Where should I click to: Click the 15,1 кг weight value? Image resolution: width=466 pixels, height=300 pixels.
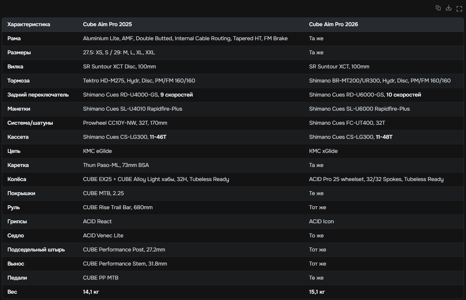point(317,292)
